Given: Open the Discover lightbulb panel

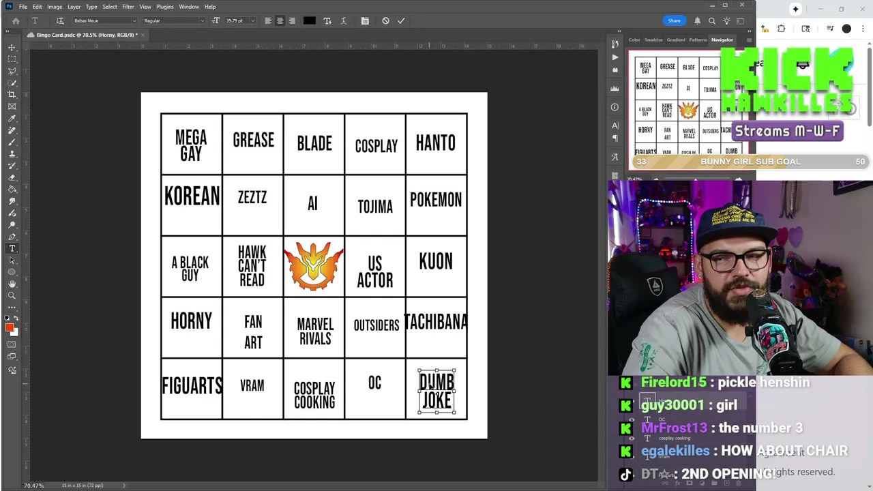Looking at the screenshot, I should click(x=726, y=20).
